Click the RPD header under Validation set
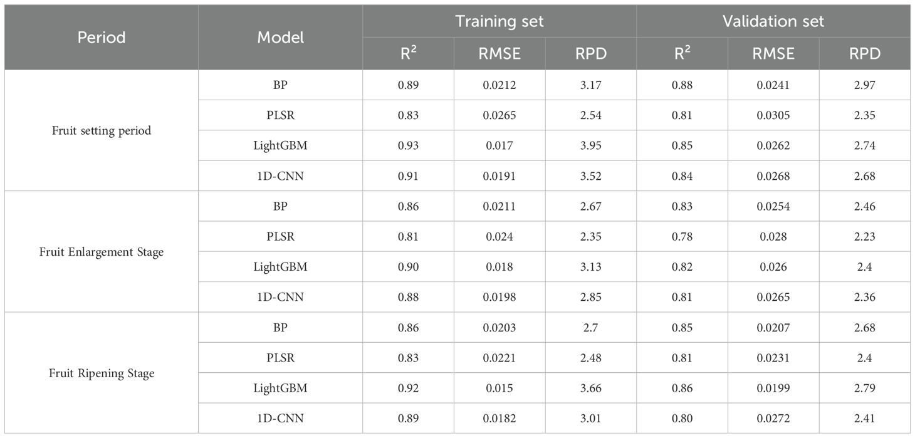The height and width of the screenshot is (438, 915). pos(864,54)
